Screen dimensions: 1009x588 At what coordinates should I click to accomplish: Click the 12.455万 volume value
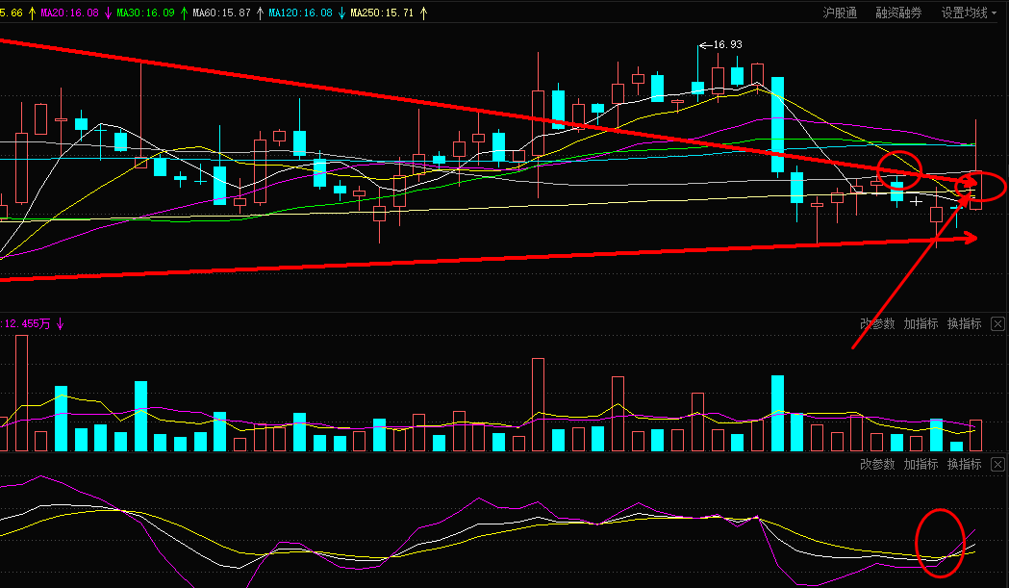(x=26, y=323)
